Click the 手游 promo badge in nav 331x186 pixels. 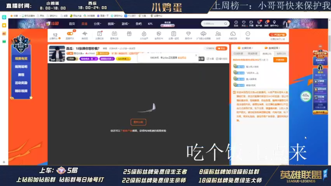click(x=168, y=24)
